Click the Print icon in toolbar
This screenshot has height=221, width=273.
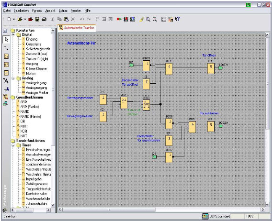coord(44,19)
